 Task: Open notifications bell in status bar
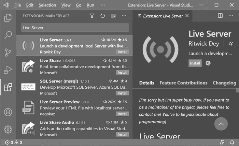232,143
